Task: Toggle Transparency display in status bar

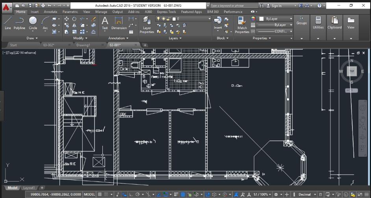Action: tap(183, 194)
